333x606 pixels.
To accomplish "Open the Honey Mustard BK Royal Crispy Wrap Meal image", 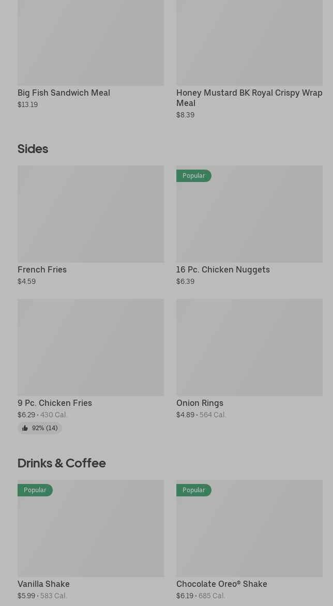I will [x=249, y=42].
